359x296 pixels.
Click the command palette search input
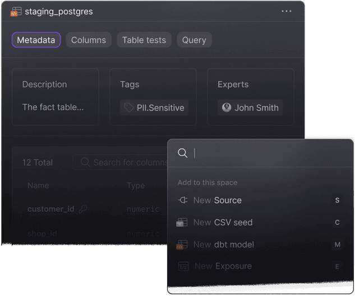click(264, 153)
